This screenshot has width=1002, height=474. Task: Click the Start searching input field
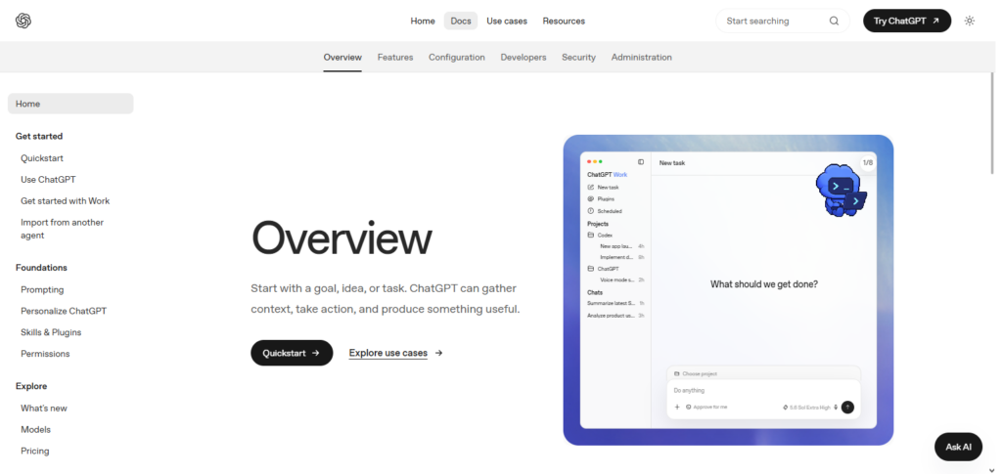pyautogui.click(x=782, y=21)
